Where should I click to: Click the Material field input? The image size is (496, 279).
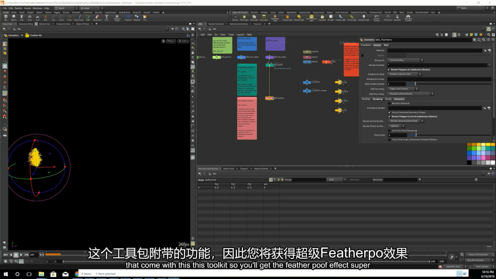435,50
